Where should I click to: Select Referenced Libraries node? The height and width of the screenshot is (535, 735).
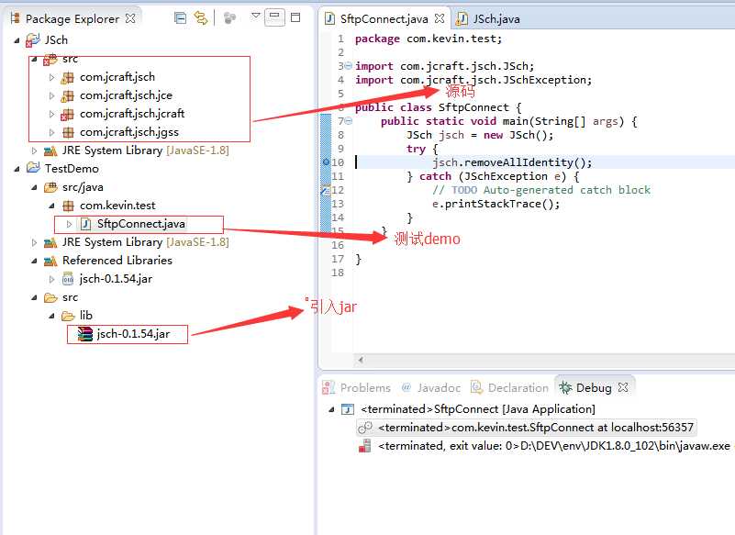(117, 261)
